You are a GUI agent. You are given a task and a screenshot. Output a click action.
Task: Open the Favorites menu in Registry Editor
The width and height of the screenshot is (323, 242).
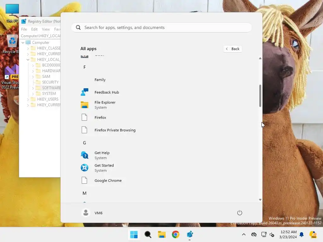point(57,29)
